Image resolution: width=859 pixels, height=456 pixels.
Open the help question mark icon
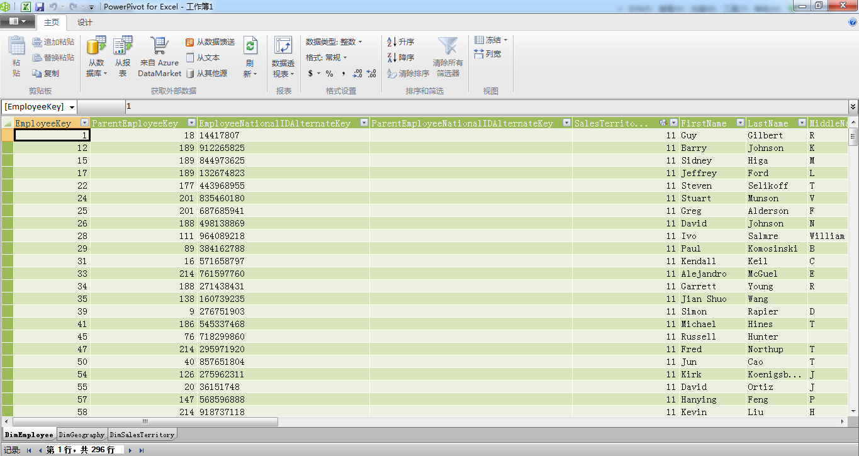tap(853, 22)
